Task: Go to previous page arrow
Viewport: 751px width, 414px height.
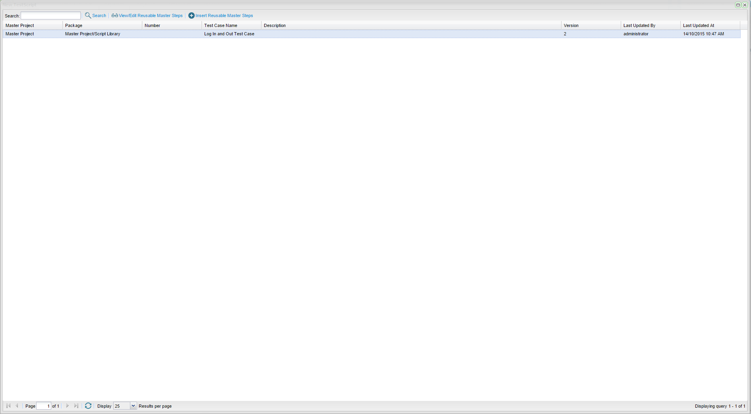Action: pos(17,406)
